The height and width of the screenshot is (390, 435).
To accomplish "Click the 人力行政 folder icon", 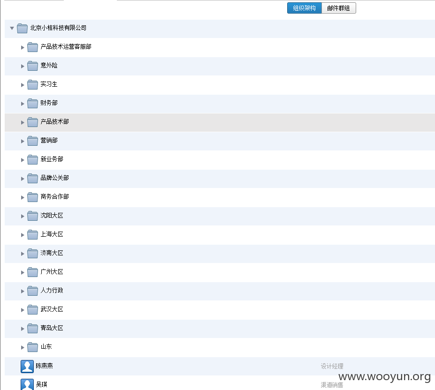I will pyautogui.click(x=32, y=291).
